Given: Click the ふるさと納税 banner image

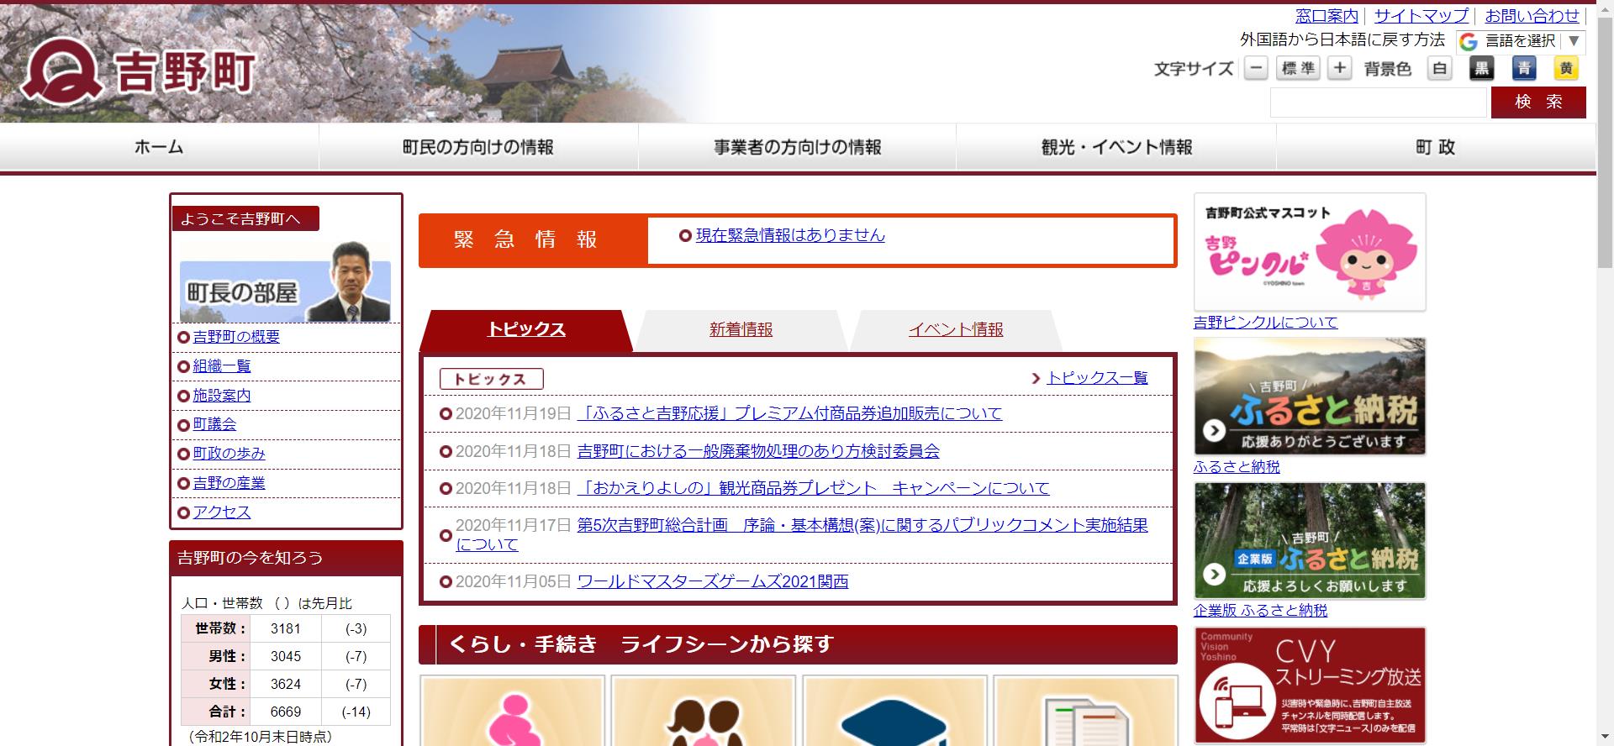Looking at the screenshot, I should 1310,397.
